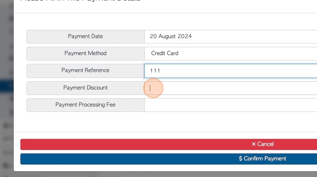The height and width of the screenshot is (177, 317).
Task: Confirm the payment with blue button
Action: coord(168,159)
